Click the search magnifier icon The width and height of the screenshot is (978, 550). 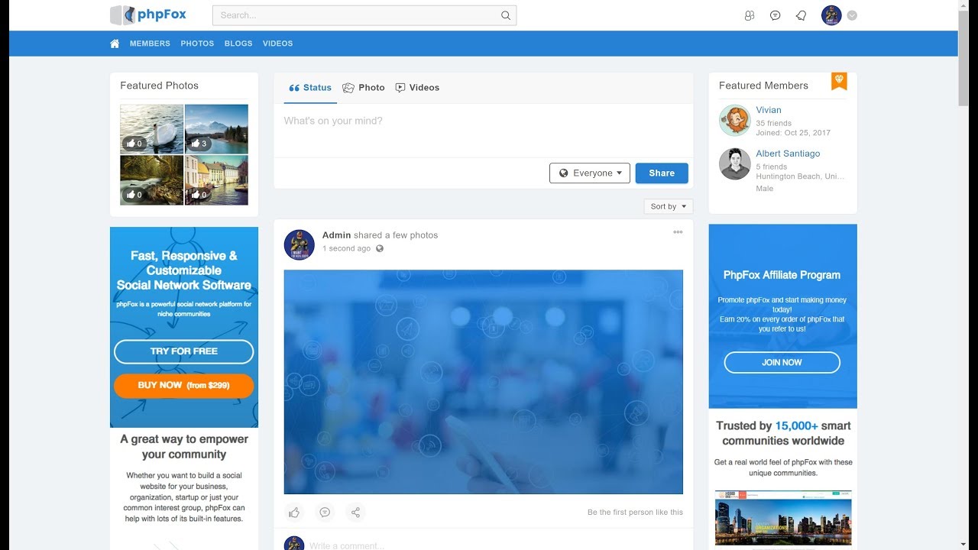coord(505,15)
